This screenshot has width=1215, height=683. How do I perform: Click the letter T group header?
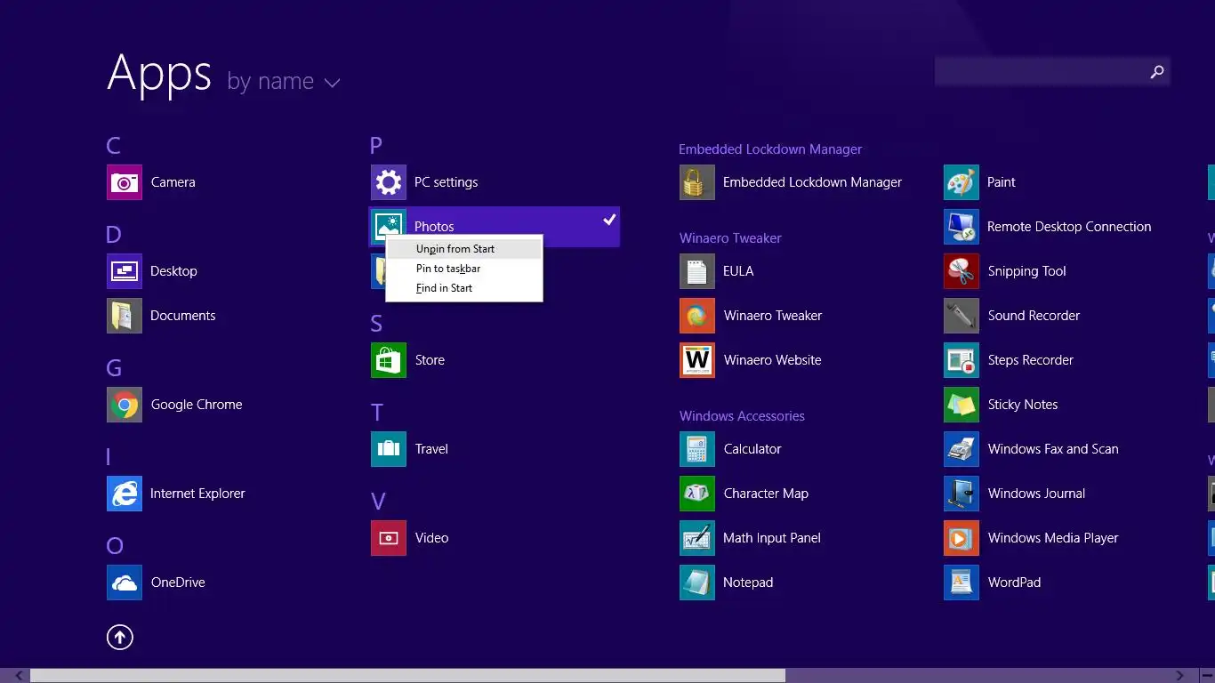tap(376, 413)
